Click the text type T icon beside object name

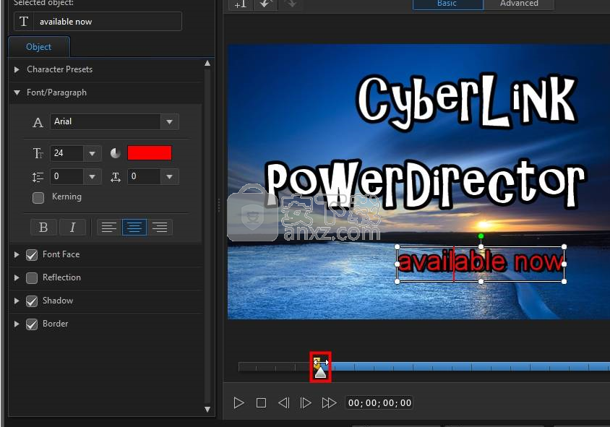(x=24, y=22)
